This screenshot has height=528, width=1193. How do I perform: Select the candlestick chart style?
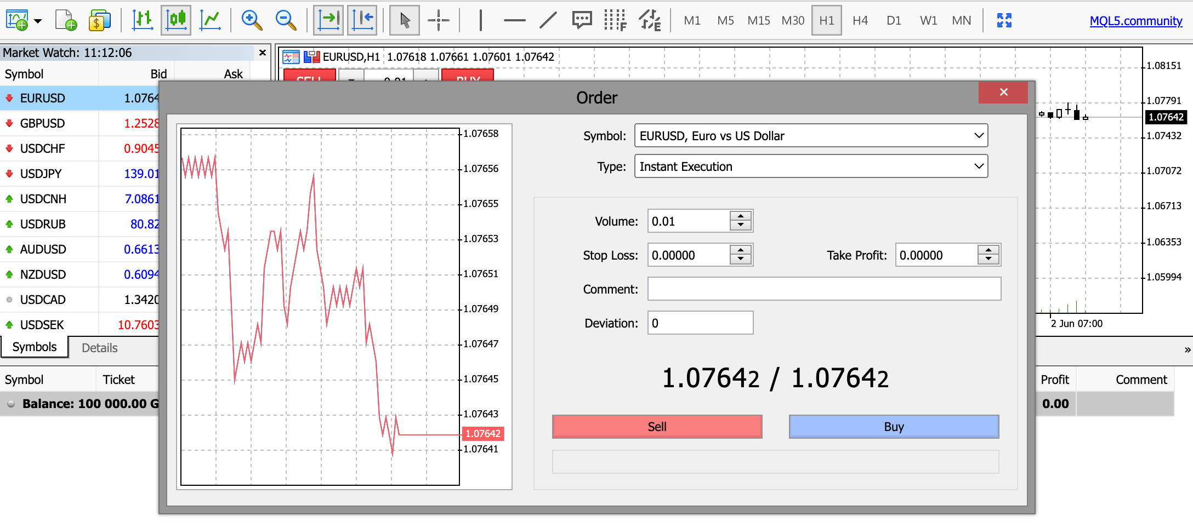[x=176, y=20]
